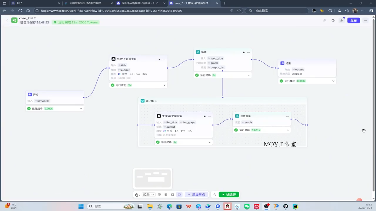Open workflow version history clock icon
This screenshot has height=211, width=376.
click(x=333, y=21)
